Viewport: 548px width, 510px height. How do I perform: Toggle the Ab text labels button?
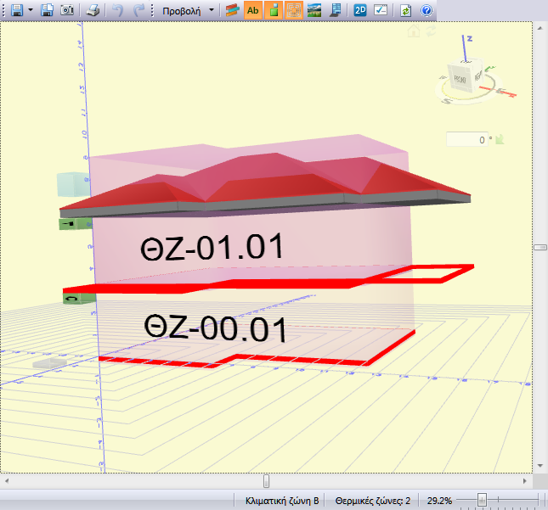252,11
